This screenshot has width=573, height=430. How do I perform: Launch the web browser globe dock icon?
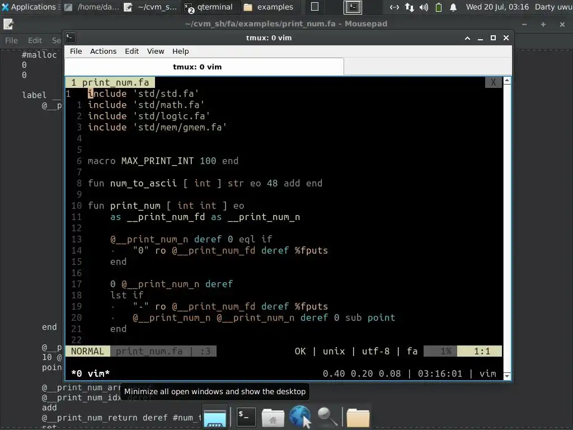(x=300, y=417)
